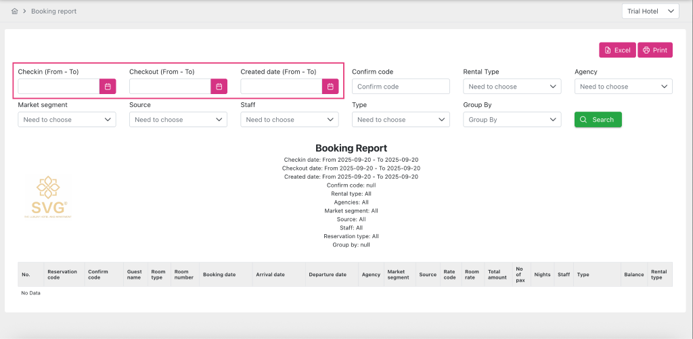Screen dimensions: 693x339
Task: Select the Booking report breadcrumb item
Action: point(53,12)
